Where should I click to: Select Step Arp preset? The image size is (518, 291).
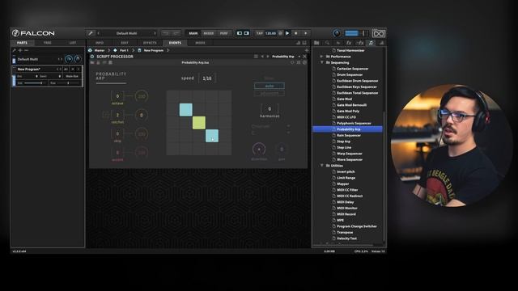[x=343, y=141]
